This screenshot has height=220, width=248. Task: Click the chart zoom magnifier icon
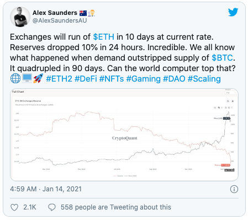click(x=219, y=108)
